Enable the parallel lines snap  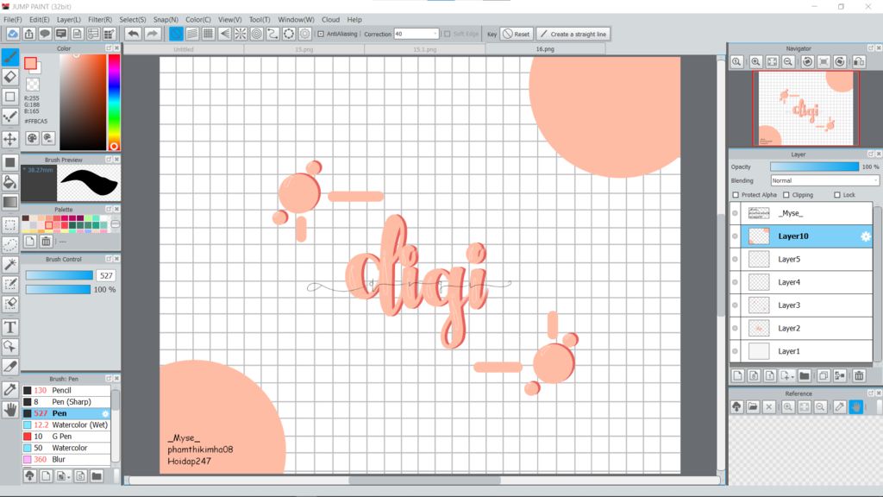(192, 34)
